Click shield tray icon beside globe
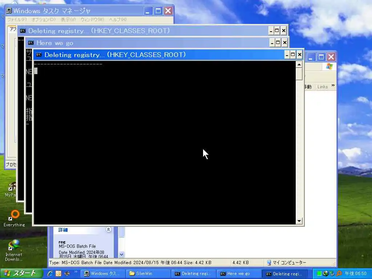This screenshot has height=279, width=372. click(x=332, y=274)
